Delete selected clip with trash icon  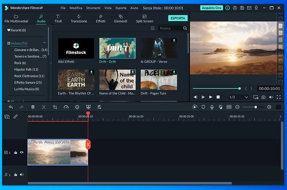tap(33, 107)
